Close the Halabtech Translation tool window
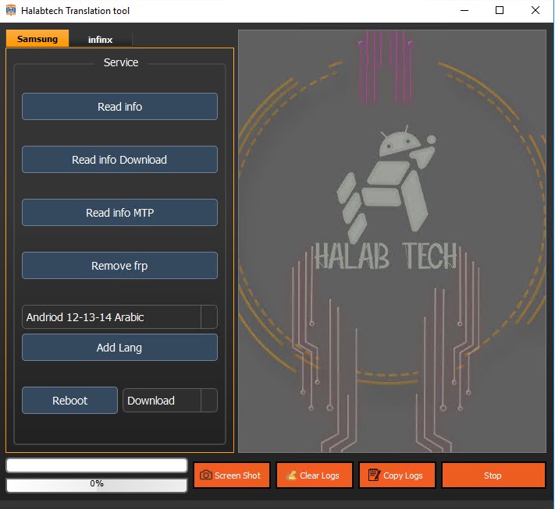Viewport: 555px width, 509px height. [x=535, y=11]
